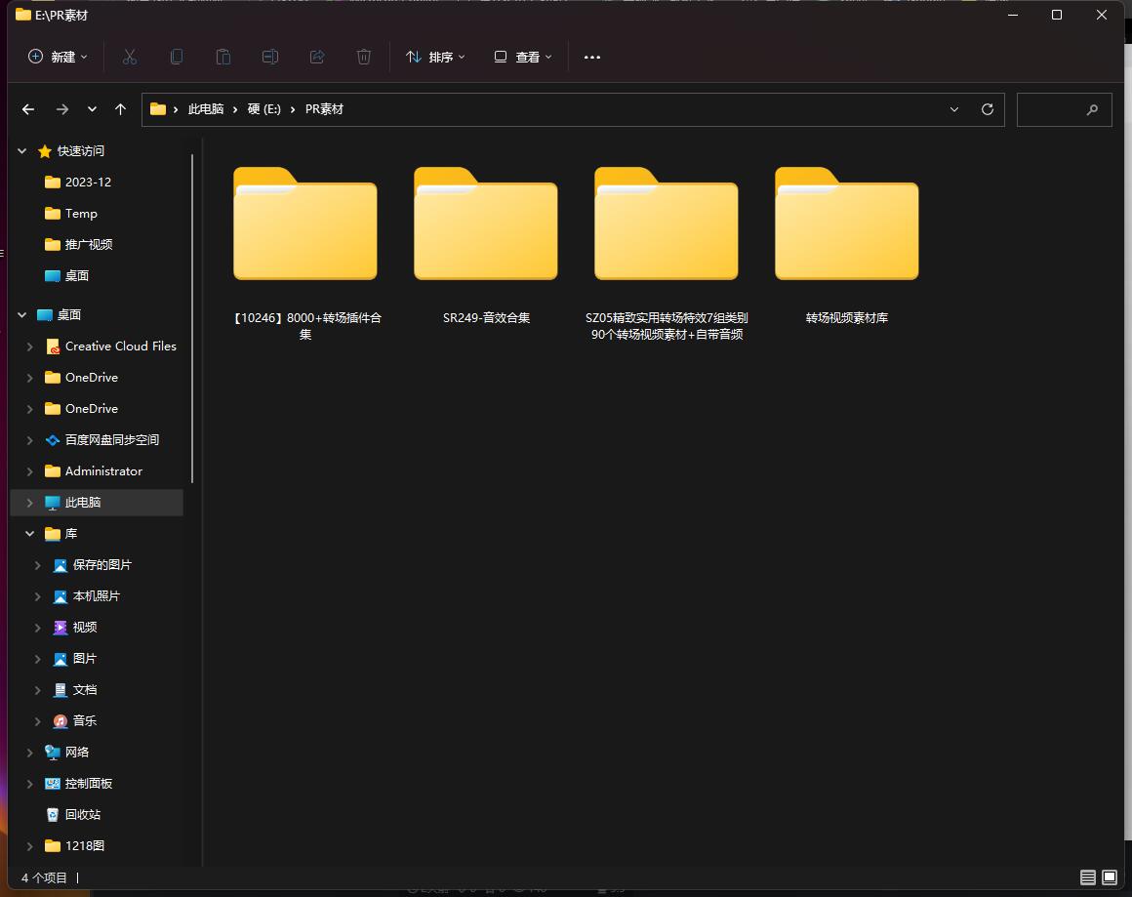Click the Copy icon in toolbar
This screenshot has height=897, width=1132.
click(177, 57)
